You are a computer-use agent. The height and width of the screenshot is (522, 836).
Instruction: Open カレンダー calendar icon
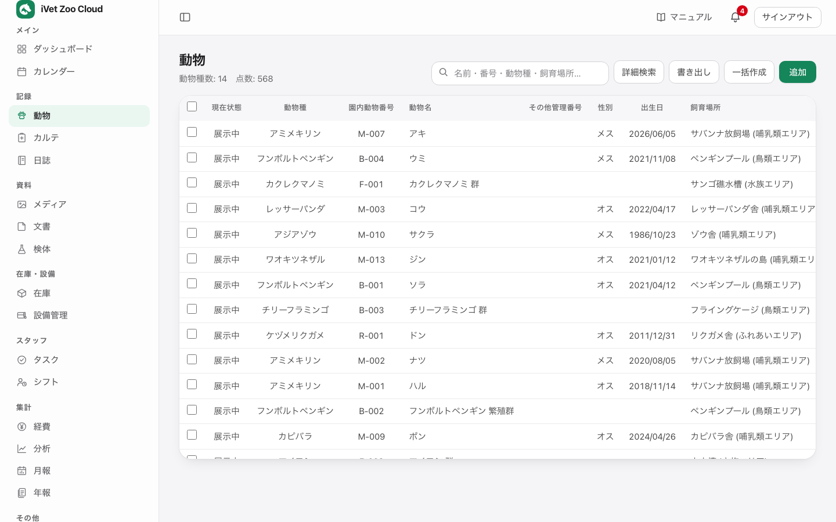click(x=22, y=71)
